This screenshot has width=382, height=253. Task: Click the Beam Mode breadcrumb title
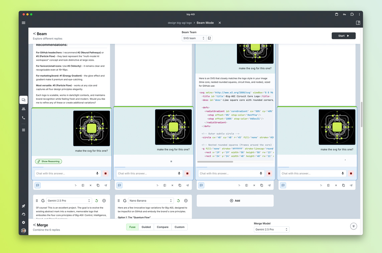pos(205,23)
